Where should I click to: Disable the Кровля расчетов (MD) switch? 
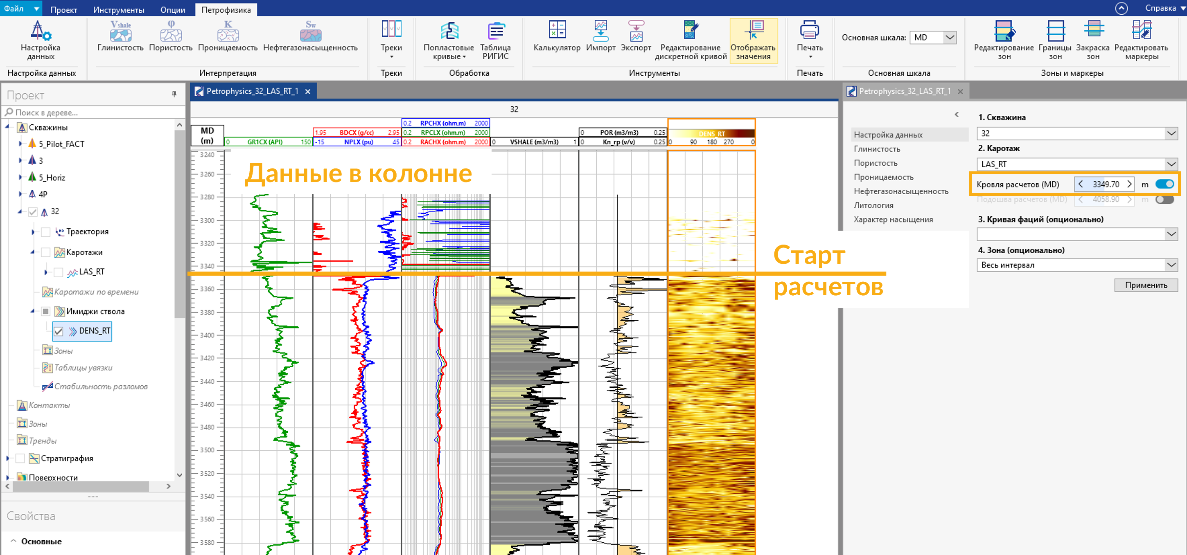[1164, 184]
